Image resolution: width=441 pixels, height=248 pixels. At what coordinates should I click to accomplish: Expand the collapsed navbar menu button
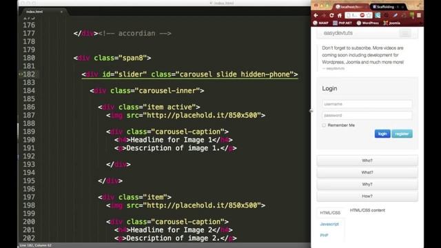(405, 34)
